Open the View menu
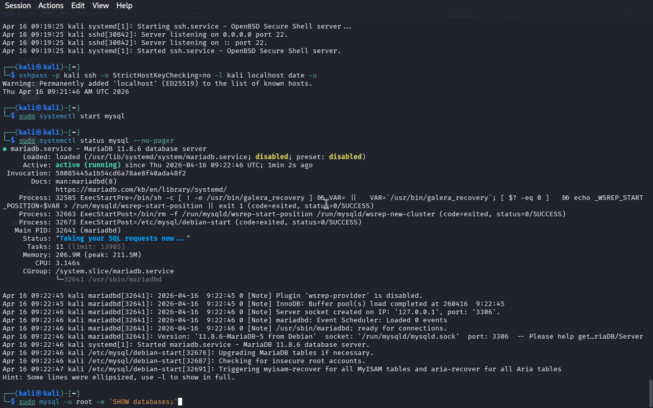The height and width of the screenshot is (408, 653). click(101, 6)
